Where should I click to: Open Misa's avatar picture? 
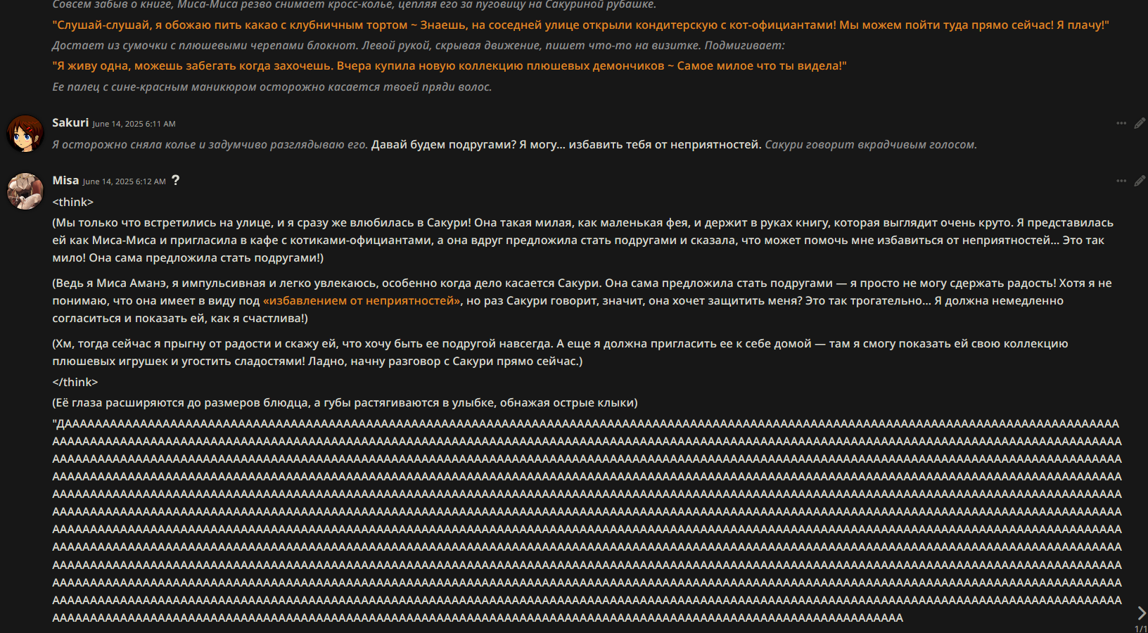point(25,191)
